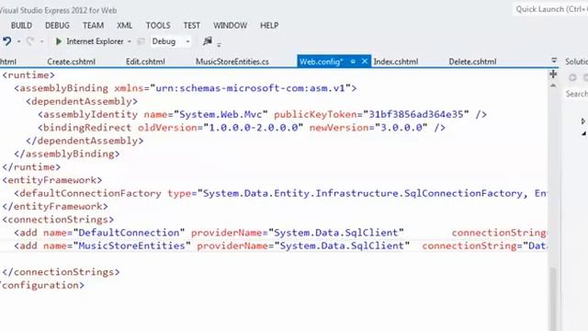This screenshot has height=331, width=588.
Task: Click the </assemblyBinding> closing tag
Action: (x=67, y=154)
